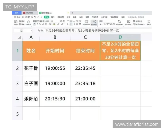The width and height of the screenshot is (164, 131).
Task: Click the Decrease Indent icon
Action: (x=77, y=21)
